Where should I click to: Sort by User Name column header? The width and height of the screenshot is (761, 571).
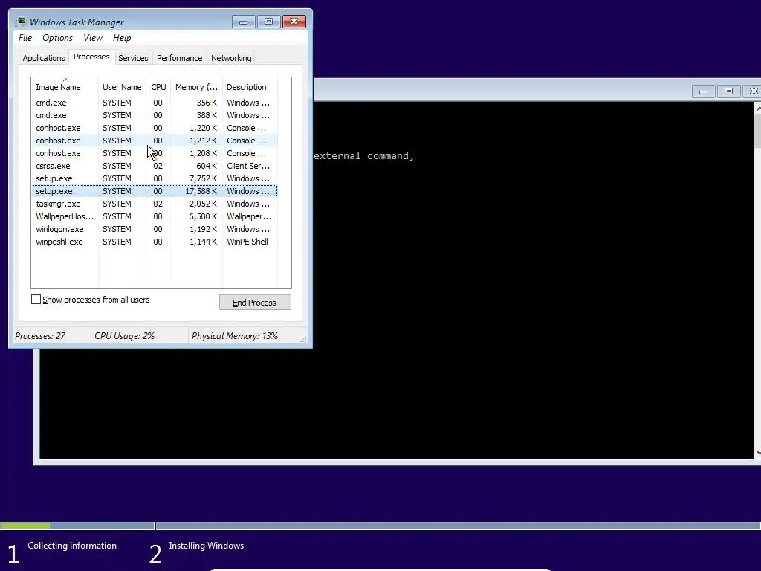(x=122, y=87)
